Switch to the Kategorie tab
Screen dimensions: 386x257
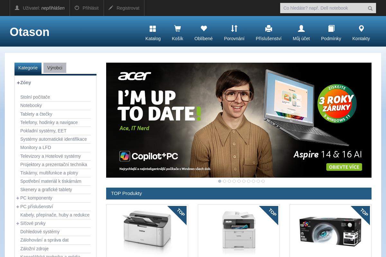pyautogui.click(x=28, y=68)
